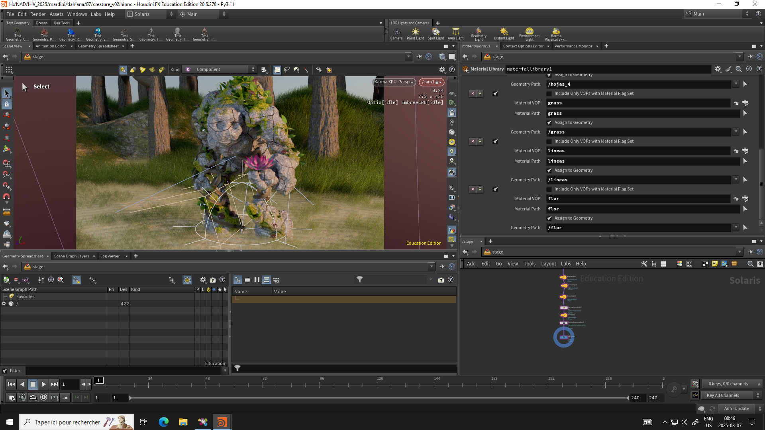Open Windows Start menu
This screenshot has width=765, height=430.
point(10,422)
